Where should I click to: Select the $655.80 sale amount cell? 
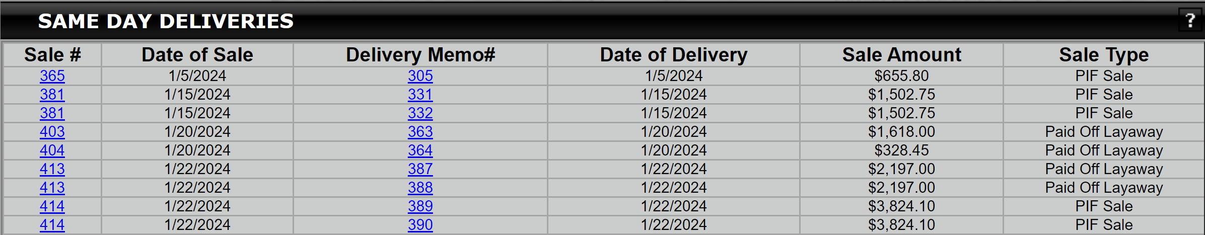coord(901,75)
